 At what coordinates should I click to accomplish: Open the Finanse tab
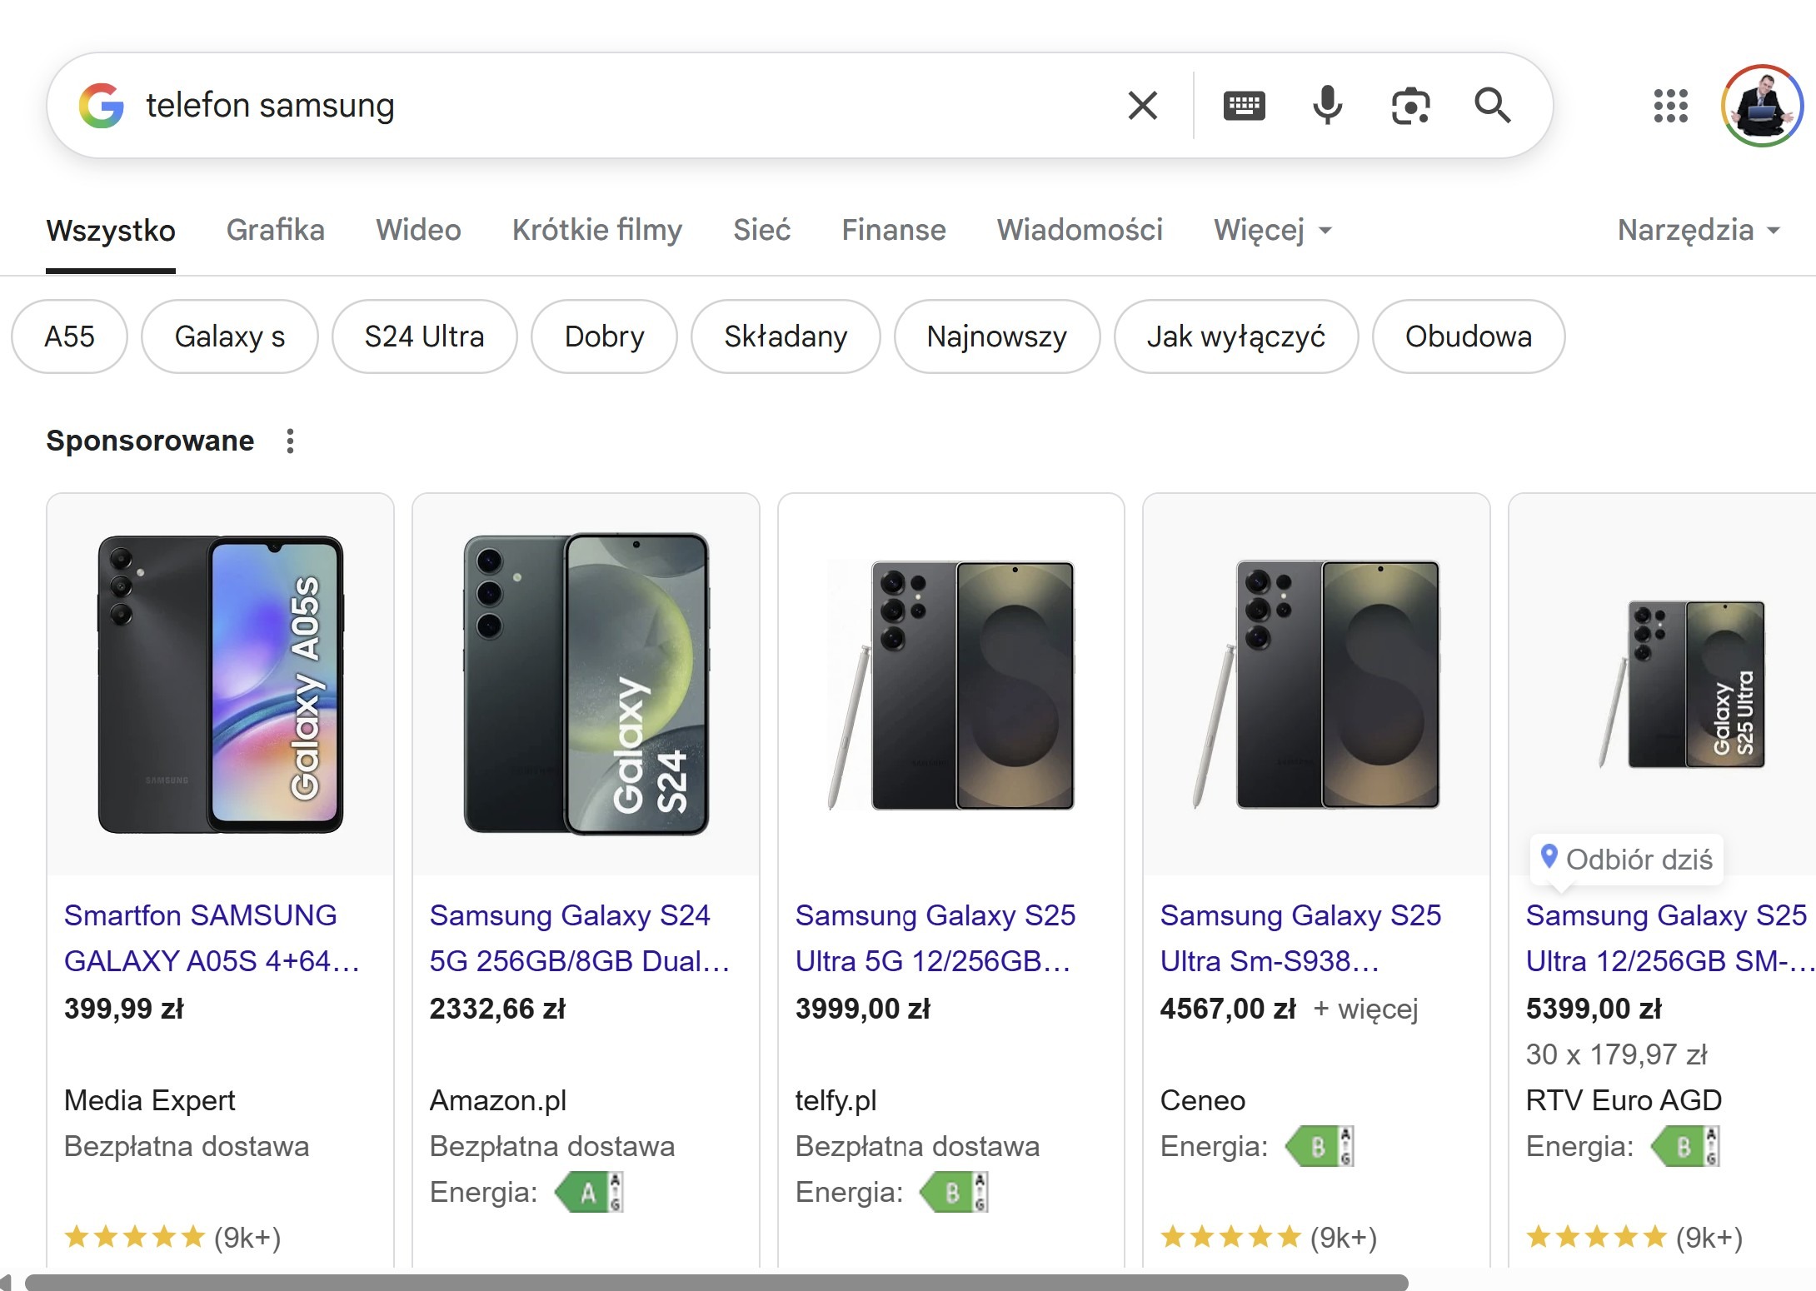[894, 230]
